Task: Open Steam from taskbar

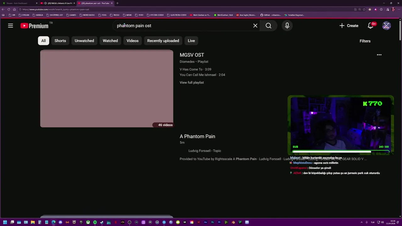Action: coord(102,222)
